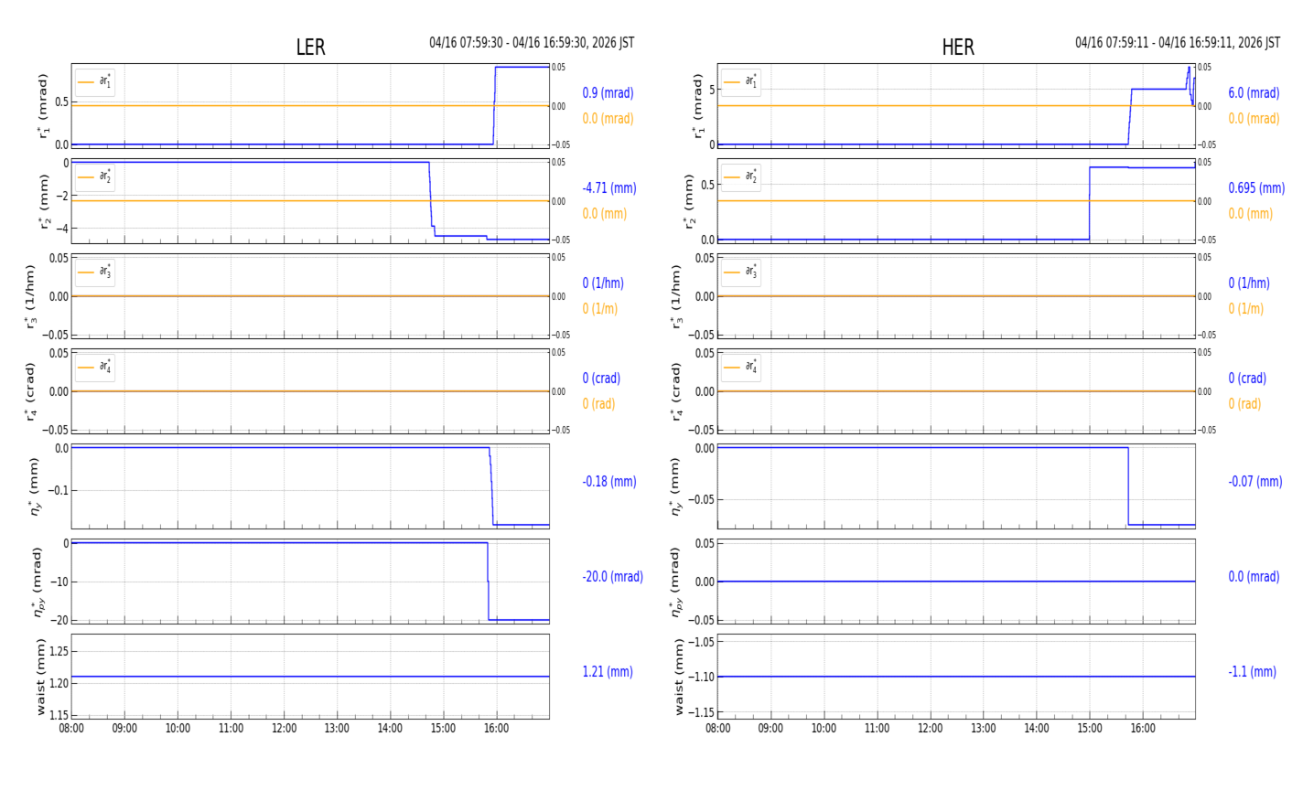Click the HER waist -1.1 (mm) value
This screenshot has height=790, width=1292.
(x=1252, y=672)
